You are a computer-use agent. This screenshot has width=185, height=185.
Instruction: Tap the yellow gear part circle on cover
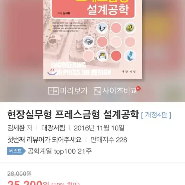click(130, 28)
